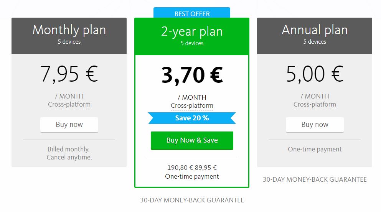381x212 pixels.
Task: Open Cross-platform link in Annual plan
Action: (x=315, y=104)
